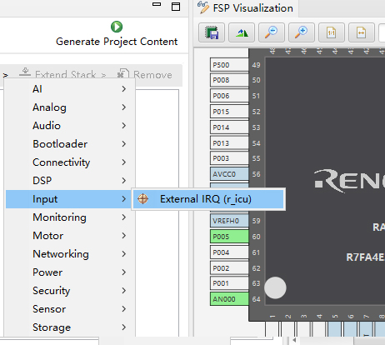Image resolution: width=385 pixels, height=345 pixels.
Task: Click the flip/mirror view toolbar icon
Action: pyautogui.click(x=242, y=32)
